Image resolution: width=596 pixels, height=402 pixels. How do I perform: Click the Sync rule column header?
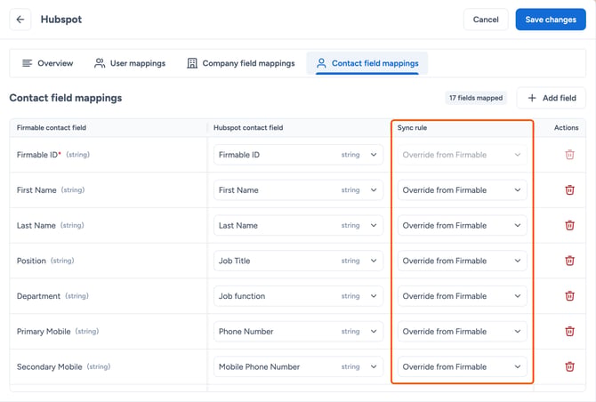(412, 128)
